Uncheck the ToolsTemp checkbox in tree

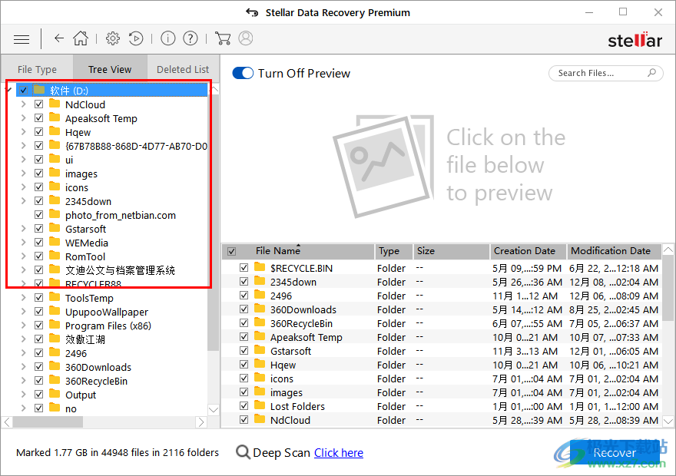[39, 298]
